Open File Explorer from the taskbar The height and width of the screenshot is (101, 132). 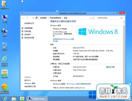point(14,99)
